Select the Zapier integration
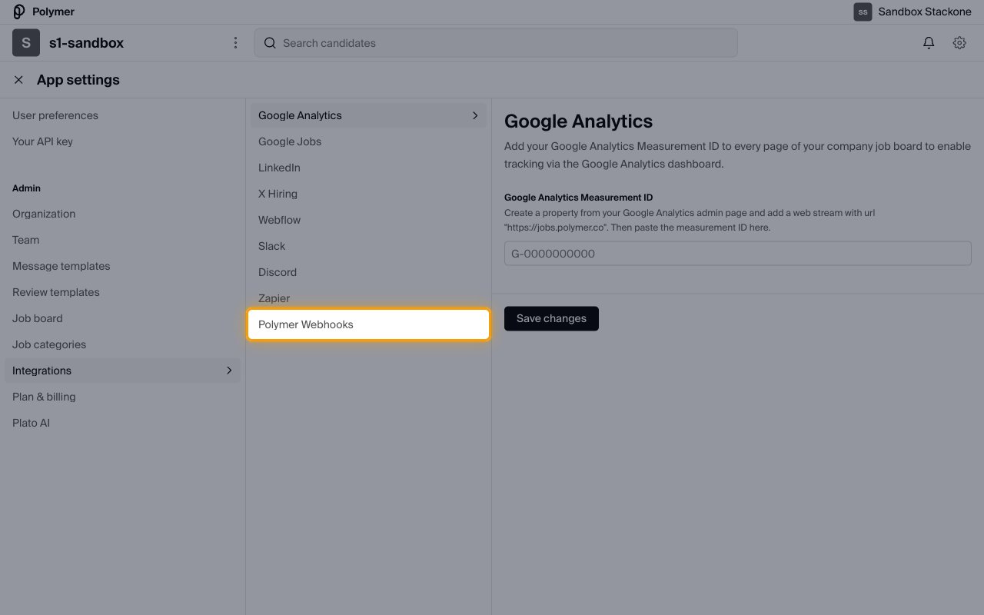The height and width of the screenshot is (615, 984). coord(274,298)
